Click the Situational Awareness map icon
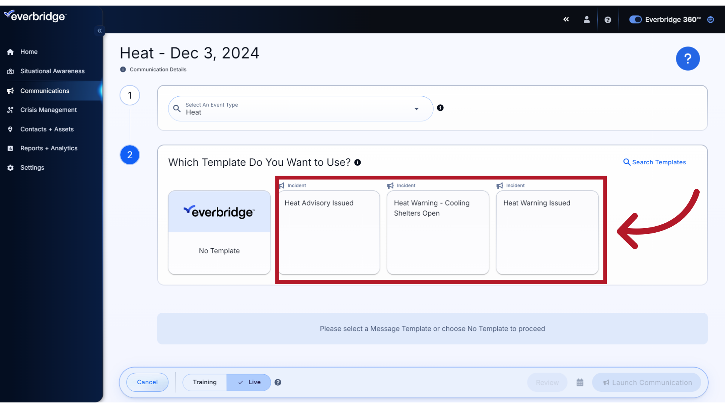Screen dimensions: 725x408 pos(10,71)
